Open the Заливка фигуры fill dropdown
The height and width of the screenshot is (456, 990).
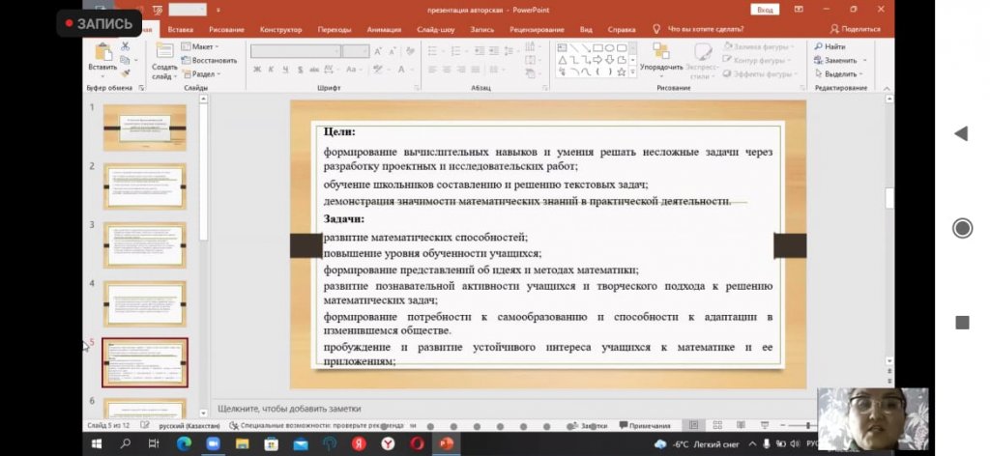click(x=760, y=46)
